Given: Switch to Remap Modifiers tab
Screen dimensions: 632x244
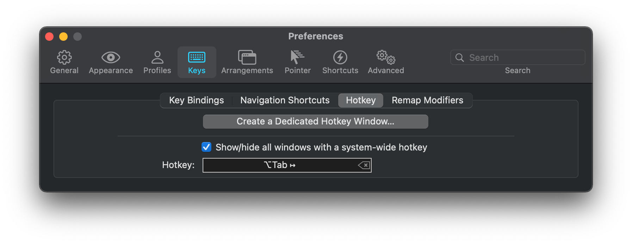Looking at the screenshot, I should point(427,101).
